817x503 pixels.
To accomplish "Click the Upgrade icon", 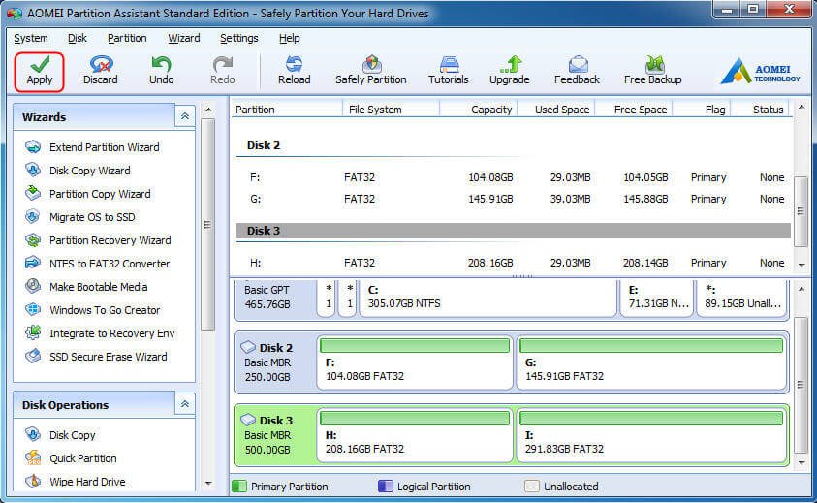I will 509,71.
